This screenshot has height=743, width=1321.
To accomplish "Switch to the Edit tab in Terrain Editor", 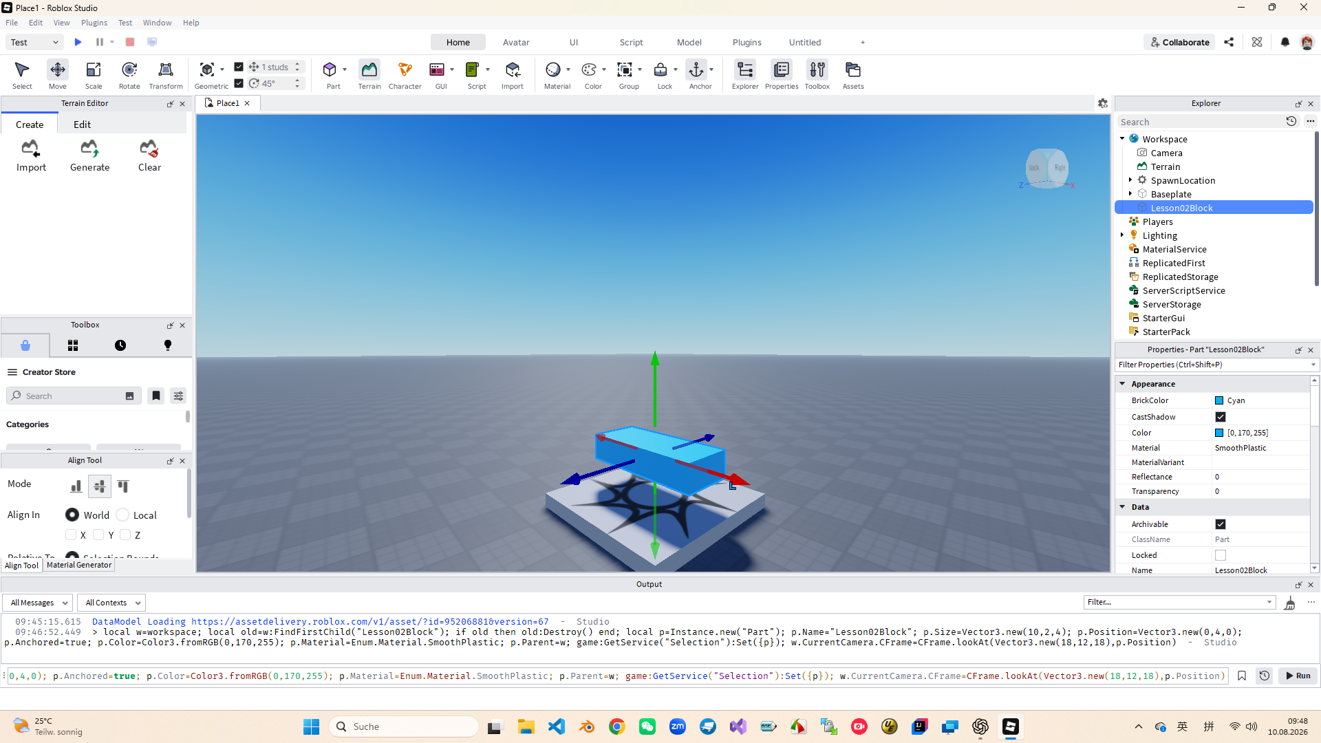I will tap(82, 125).
